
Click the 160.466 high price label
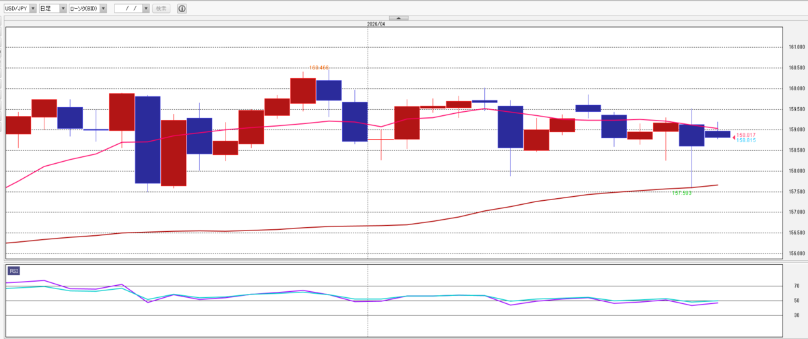[x=318, y=67]
